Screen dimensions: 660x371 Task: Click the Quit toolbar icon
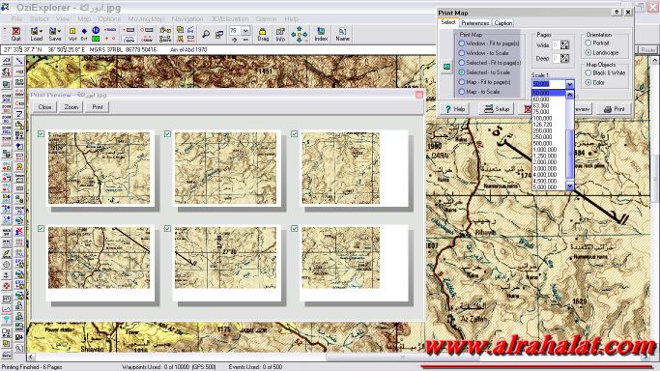[x=16, y=34]
